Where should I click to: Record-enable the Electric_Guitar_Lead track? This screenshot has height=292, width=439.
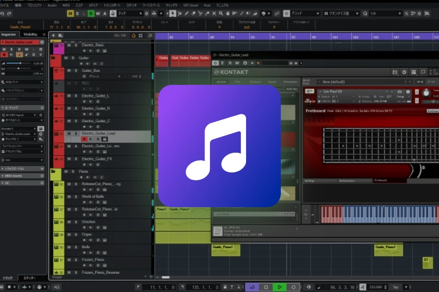pos(84,139)
